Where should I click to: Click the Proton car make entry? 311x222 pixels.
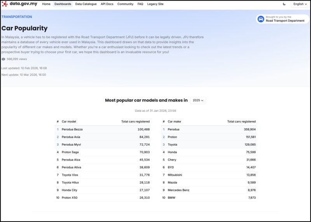coord(172,137)
